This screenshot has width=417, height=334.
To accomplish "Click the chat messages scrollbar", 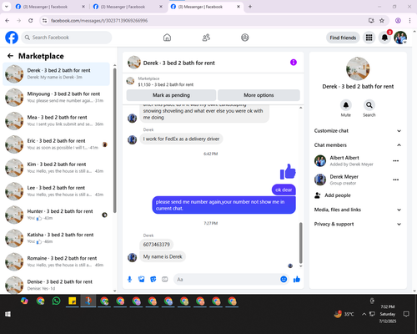I will 300,242.
